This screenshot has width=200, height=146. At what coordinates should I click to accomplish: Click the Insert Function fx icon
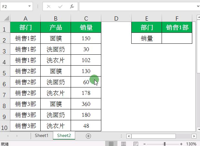(72, 6)
